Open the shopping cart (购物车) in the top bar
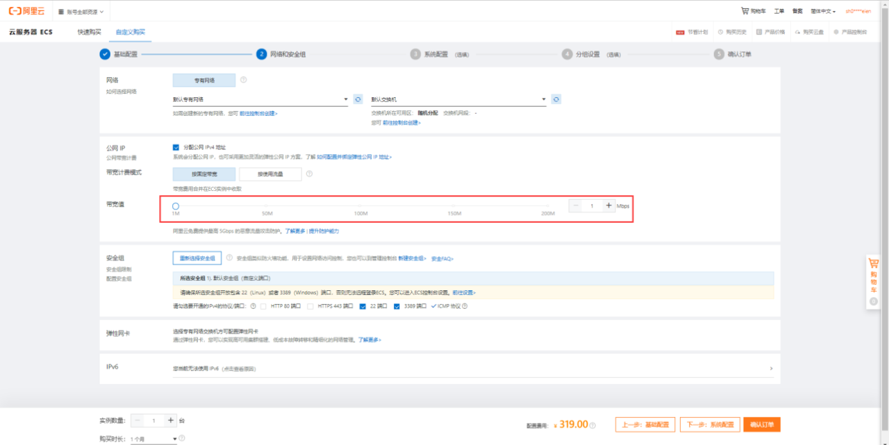 click(753, 11)
